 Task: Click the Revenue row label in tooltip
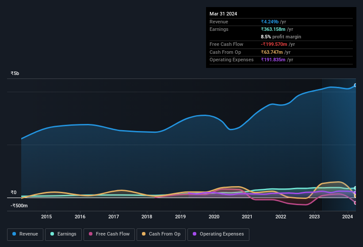point(219,22)
